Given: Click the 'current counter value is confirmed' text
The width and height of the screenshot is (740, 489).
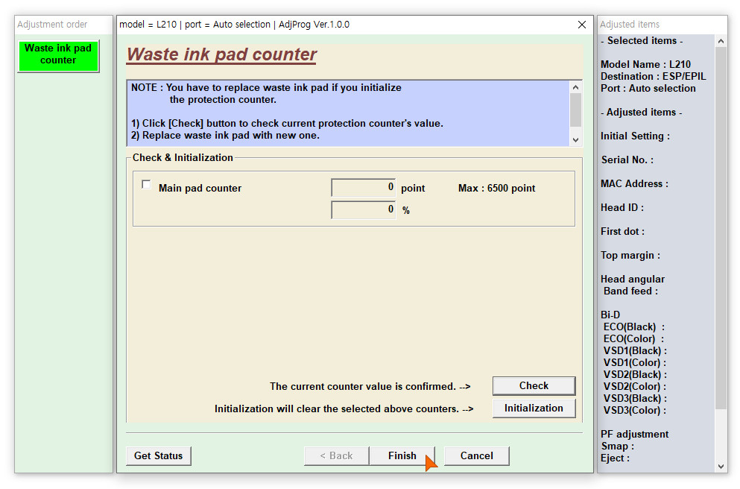Looking at the screenshot, I should pyautogui.click(x=370, y=387).
